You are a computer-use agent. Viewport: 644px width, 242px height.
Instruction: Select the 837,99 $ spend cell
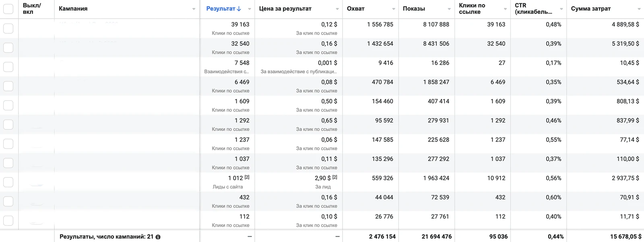[x=628, y=121]
